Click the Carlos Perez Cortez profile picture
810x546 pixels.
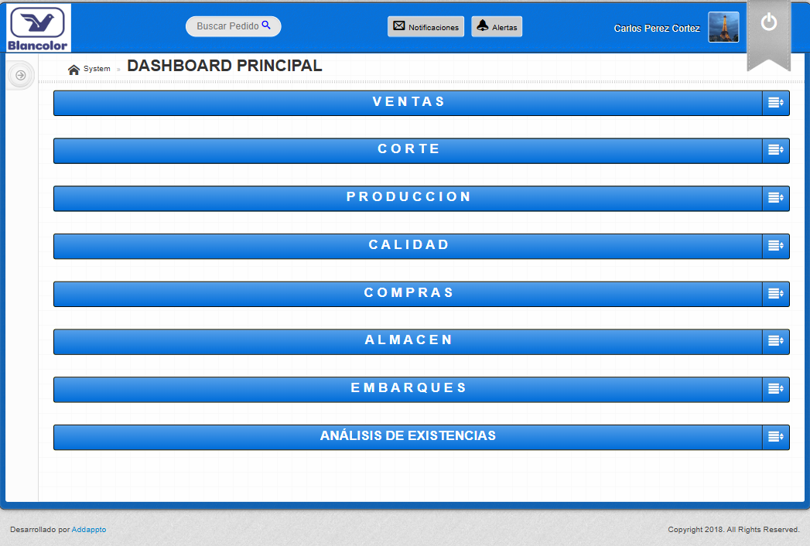point(723,28)
